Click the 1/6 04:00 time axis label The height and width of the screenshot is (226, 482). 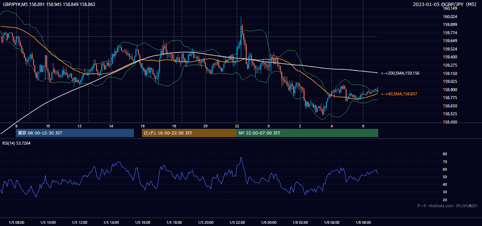coord(332,223)
